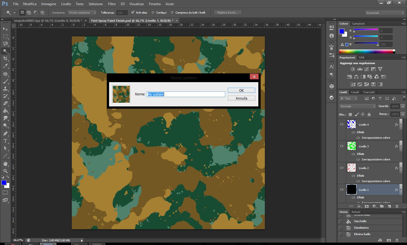Open the Essenziali workspace dropdown
Image resolution: width=407 pixels, height=245 pixels.
coord(385,13)
